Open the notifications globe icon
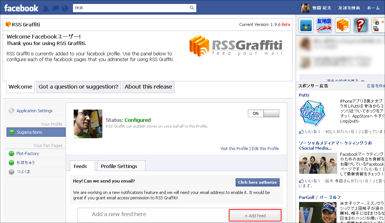 pos(65,8)
